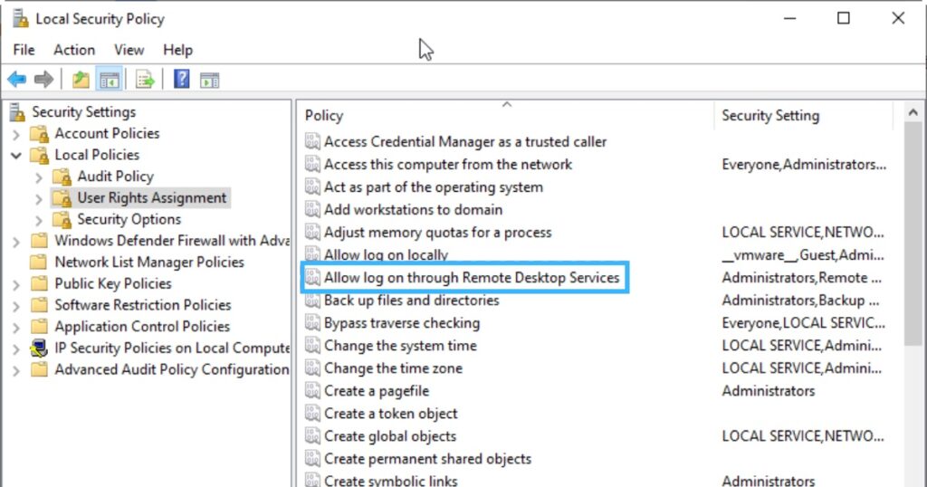This screenshot has width=927, height=487.
Task: Select Advanced Audit Policy Configuration
Action: 171,369
